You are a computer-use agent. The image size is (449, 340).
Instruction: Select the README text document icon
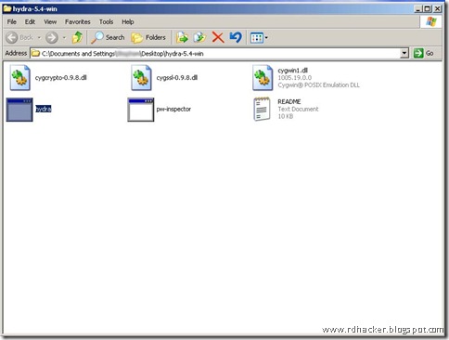(262, 109)
